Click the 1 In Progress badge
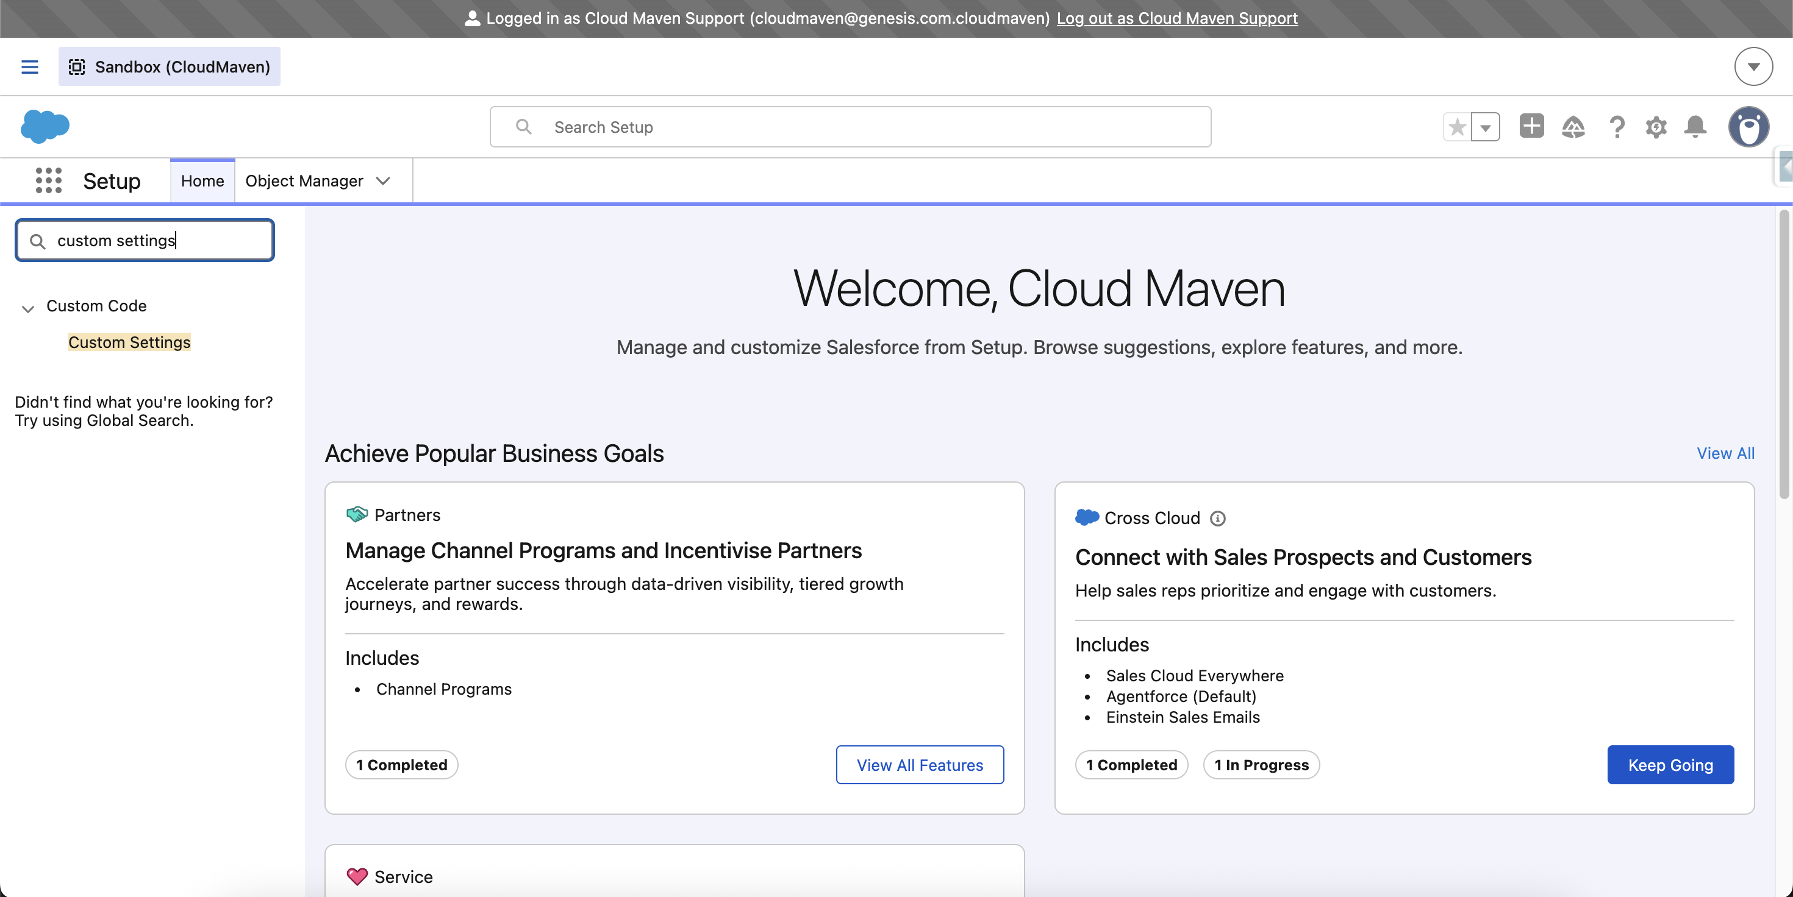The width and height of the screenshot is (1793, 897). (1261, 765)
